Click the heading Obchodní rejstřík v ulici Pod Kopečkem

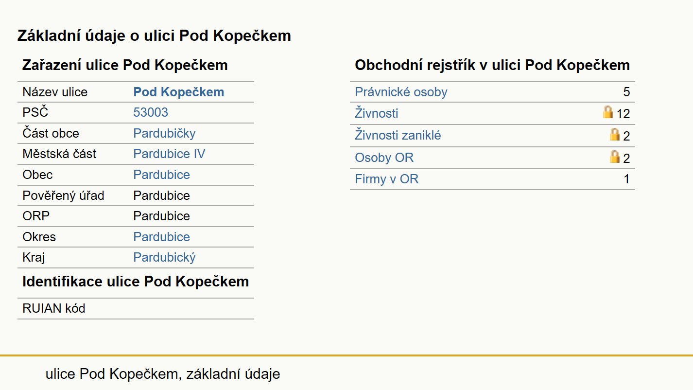pos(492,65)
